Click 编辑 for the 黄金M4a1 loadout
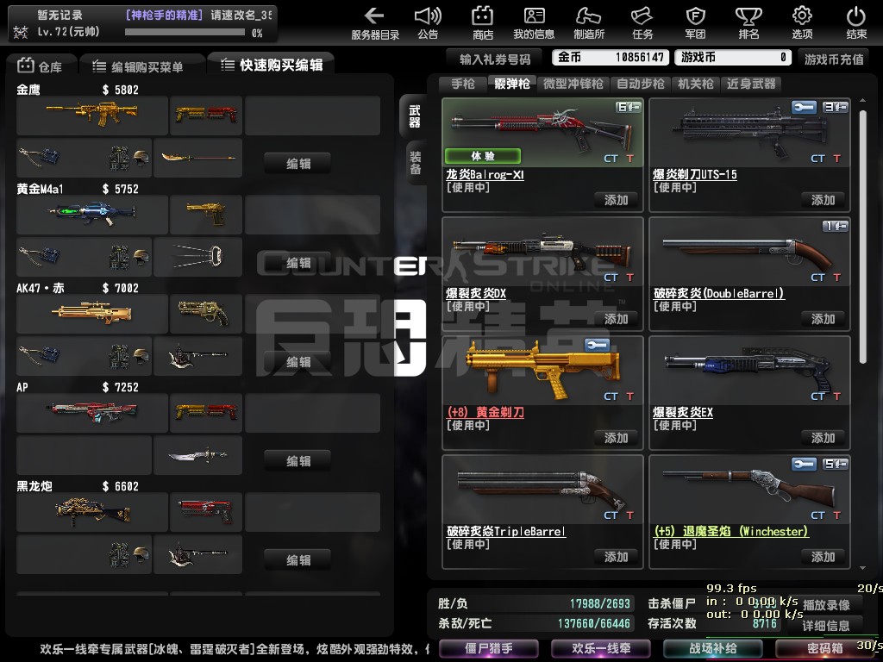Screen dimensions: 883x662 (x=297, y=263)
